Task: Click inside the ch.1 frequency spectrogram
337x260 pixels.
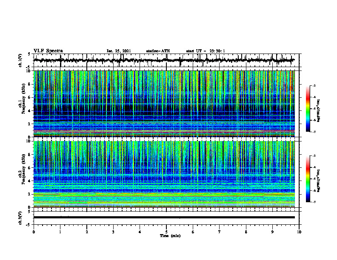Action: pyautogui.click(x=164, y=104)
